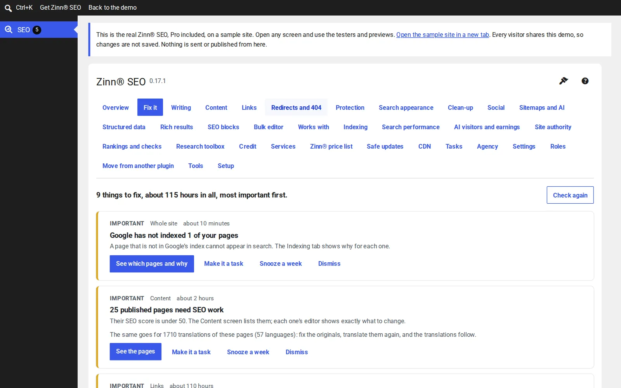Click the notification badge showing 5
The width and height of the screenshot is (621, 388).
(37, 30)
